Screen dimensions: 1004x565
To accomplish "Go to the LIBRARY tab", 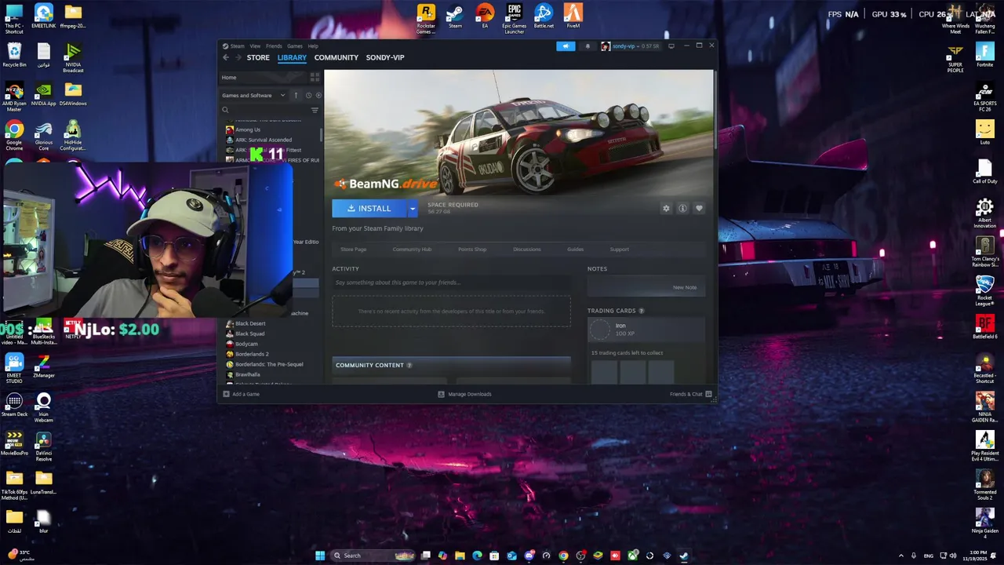I will [291, 57].
